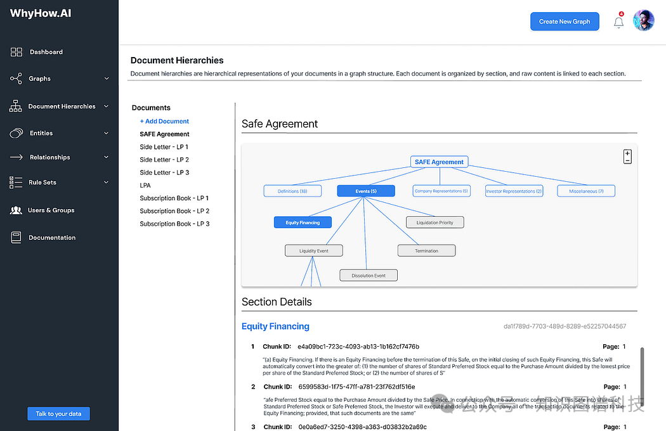Click the Entities stacked circles icon

[16, 133]
